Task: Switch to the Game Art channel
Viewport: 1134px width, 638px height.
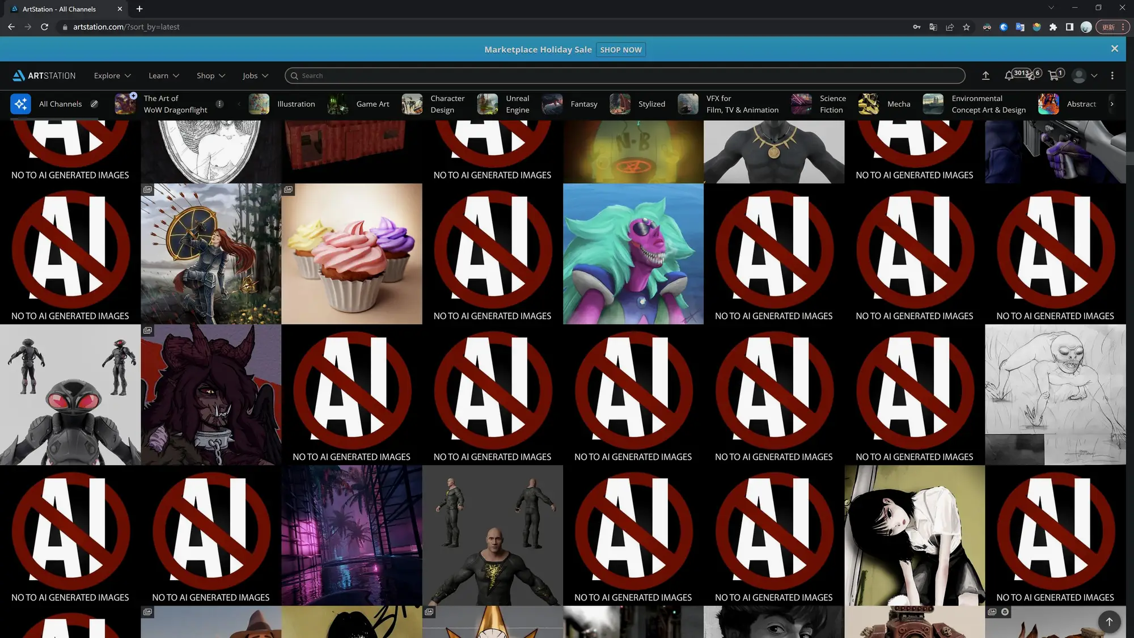Action: tap(358, 104)
